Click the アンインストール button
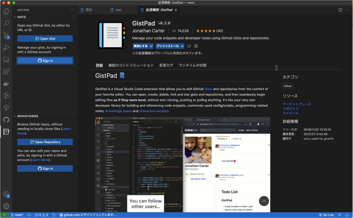Viewport: 353px width, 218px height. click(168, 46)
